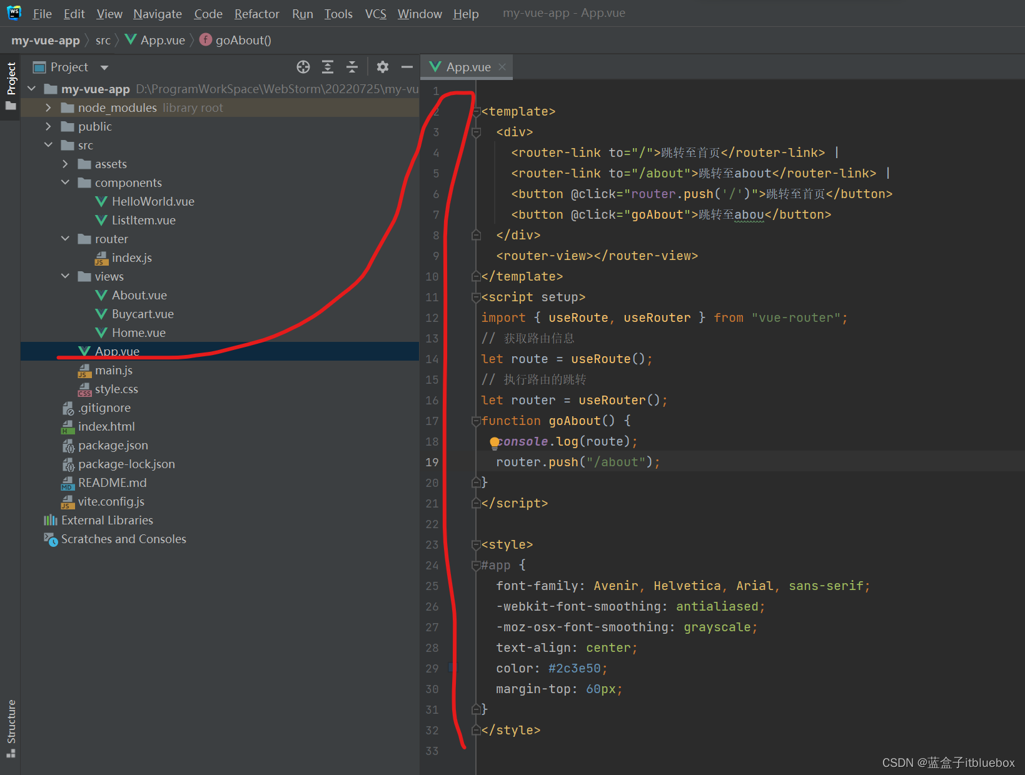Select package.json in project tree
The image size is (1025, 775).
click(113, 445)
